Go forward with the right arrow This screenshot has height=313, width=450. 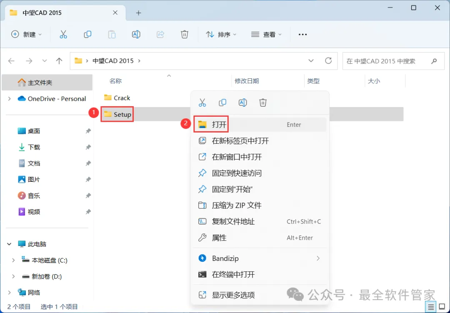coord(29,61)
